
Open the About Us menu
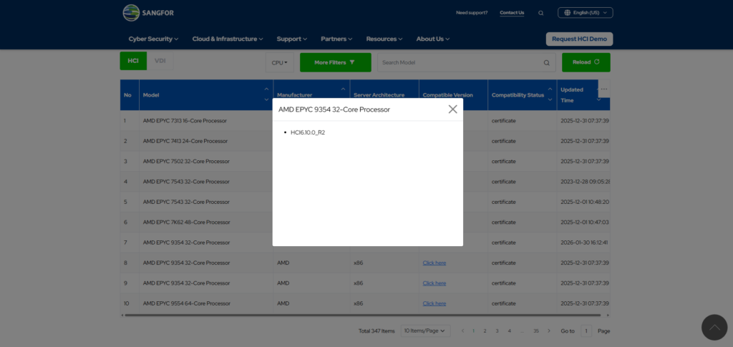tap(433, 39)
